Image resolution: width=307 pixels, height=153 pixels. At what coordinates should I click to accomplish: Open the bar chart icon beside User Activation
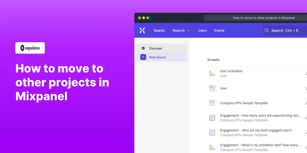pyautogui.click(x=212, y=73)
